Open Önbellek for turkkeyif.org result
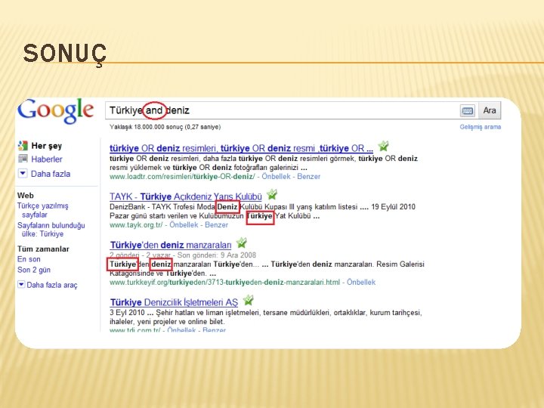 [x=361, y=282]
